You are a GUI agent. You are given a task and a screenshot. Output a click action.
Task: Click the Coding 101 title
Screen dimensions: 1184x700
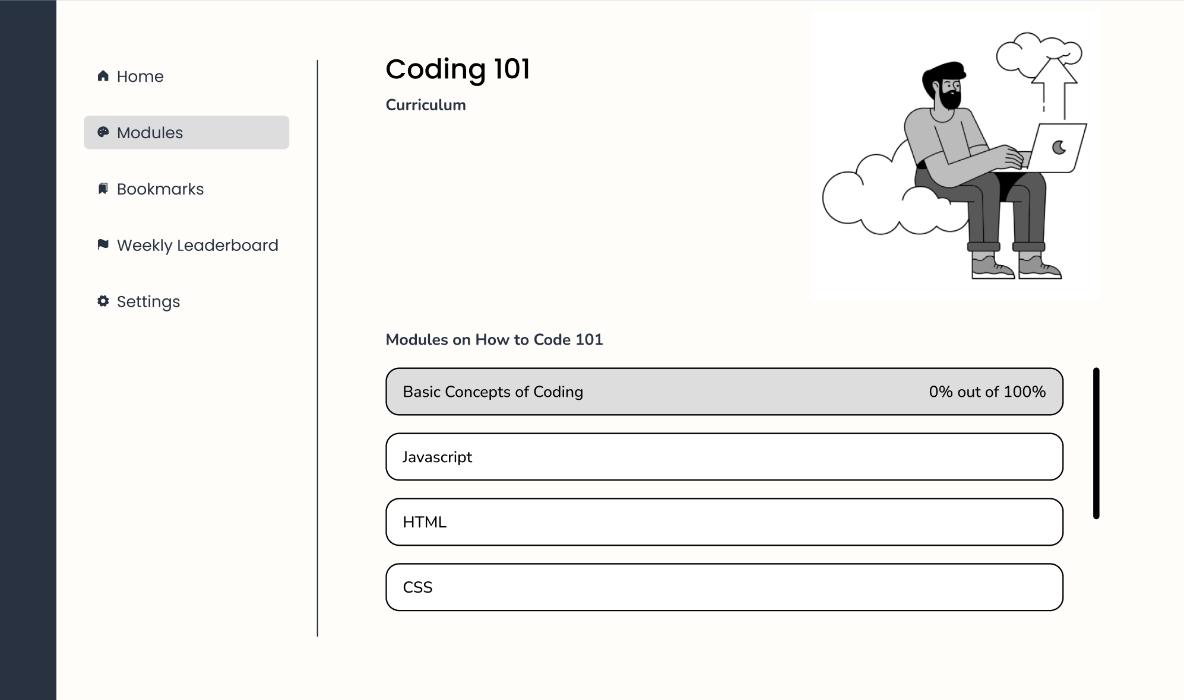(458, 69)
